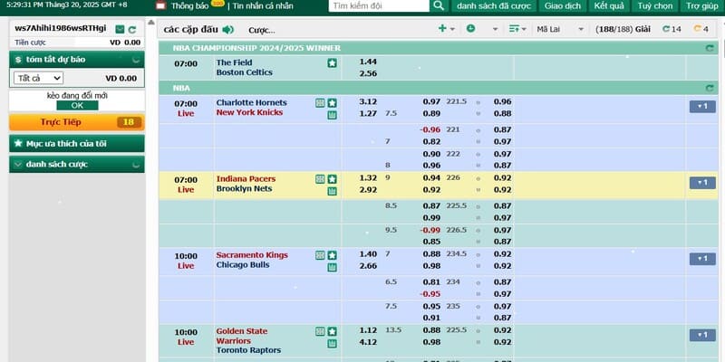This screenshot has height=362, width=725.
Task: Open the scoreboard icon for Indiana Pacers match
Action: tap(320, 179)
